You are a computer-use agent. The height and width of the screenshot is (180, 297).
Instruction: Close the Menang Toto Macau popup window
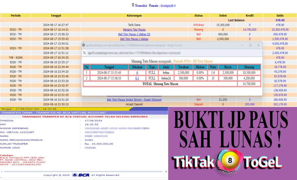tap(258, 45)
